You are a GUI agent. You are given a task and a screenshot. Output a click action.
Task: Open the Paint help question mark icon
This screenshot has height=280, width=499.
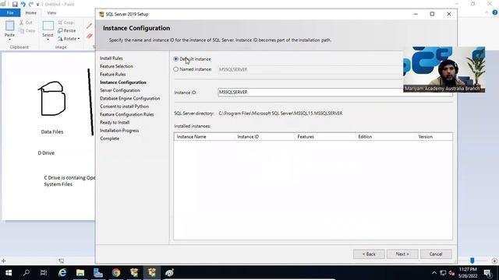click(x=495, y=12)
